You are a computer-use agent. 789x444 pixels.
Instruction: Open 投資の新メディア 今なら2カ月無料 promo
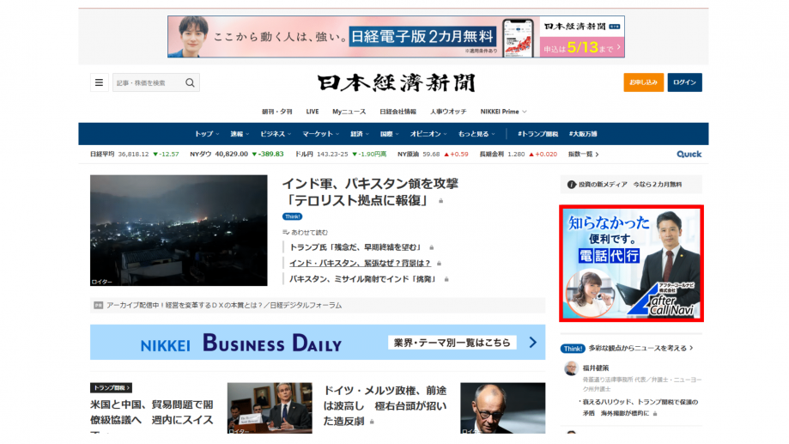pyautogui.click(x=631, y=185)
